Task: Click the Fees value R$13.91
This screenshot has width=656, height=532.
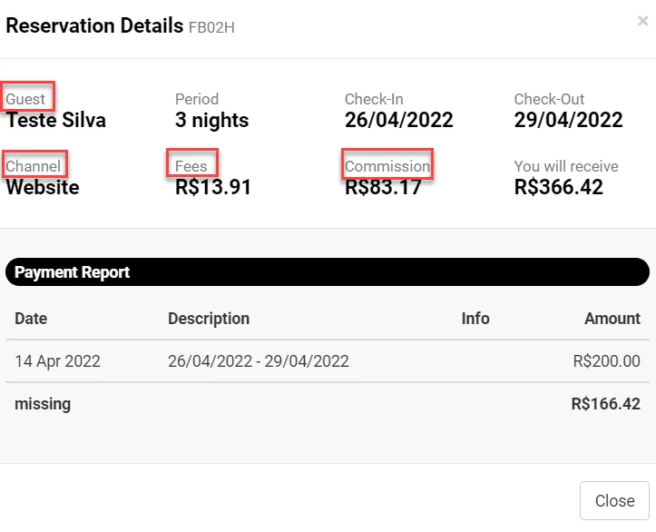Action: pos(212,188)
